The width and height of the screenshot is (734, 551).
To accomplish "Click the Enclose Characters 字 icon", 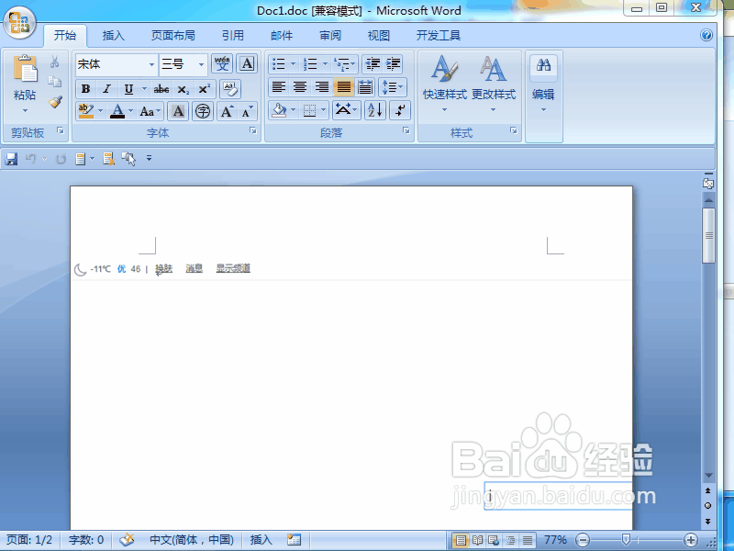I will [202, 111].
